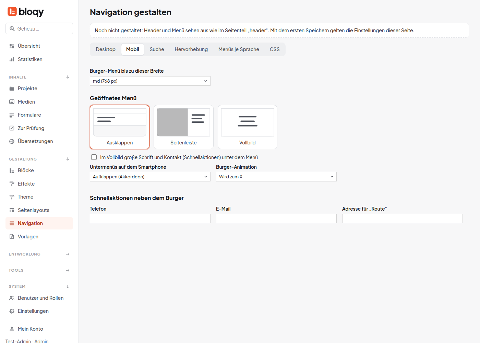Click the Blöcke icon
The image size is (480, 343).
(x=12, y=170)
